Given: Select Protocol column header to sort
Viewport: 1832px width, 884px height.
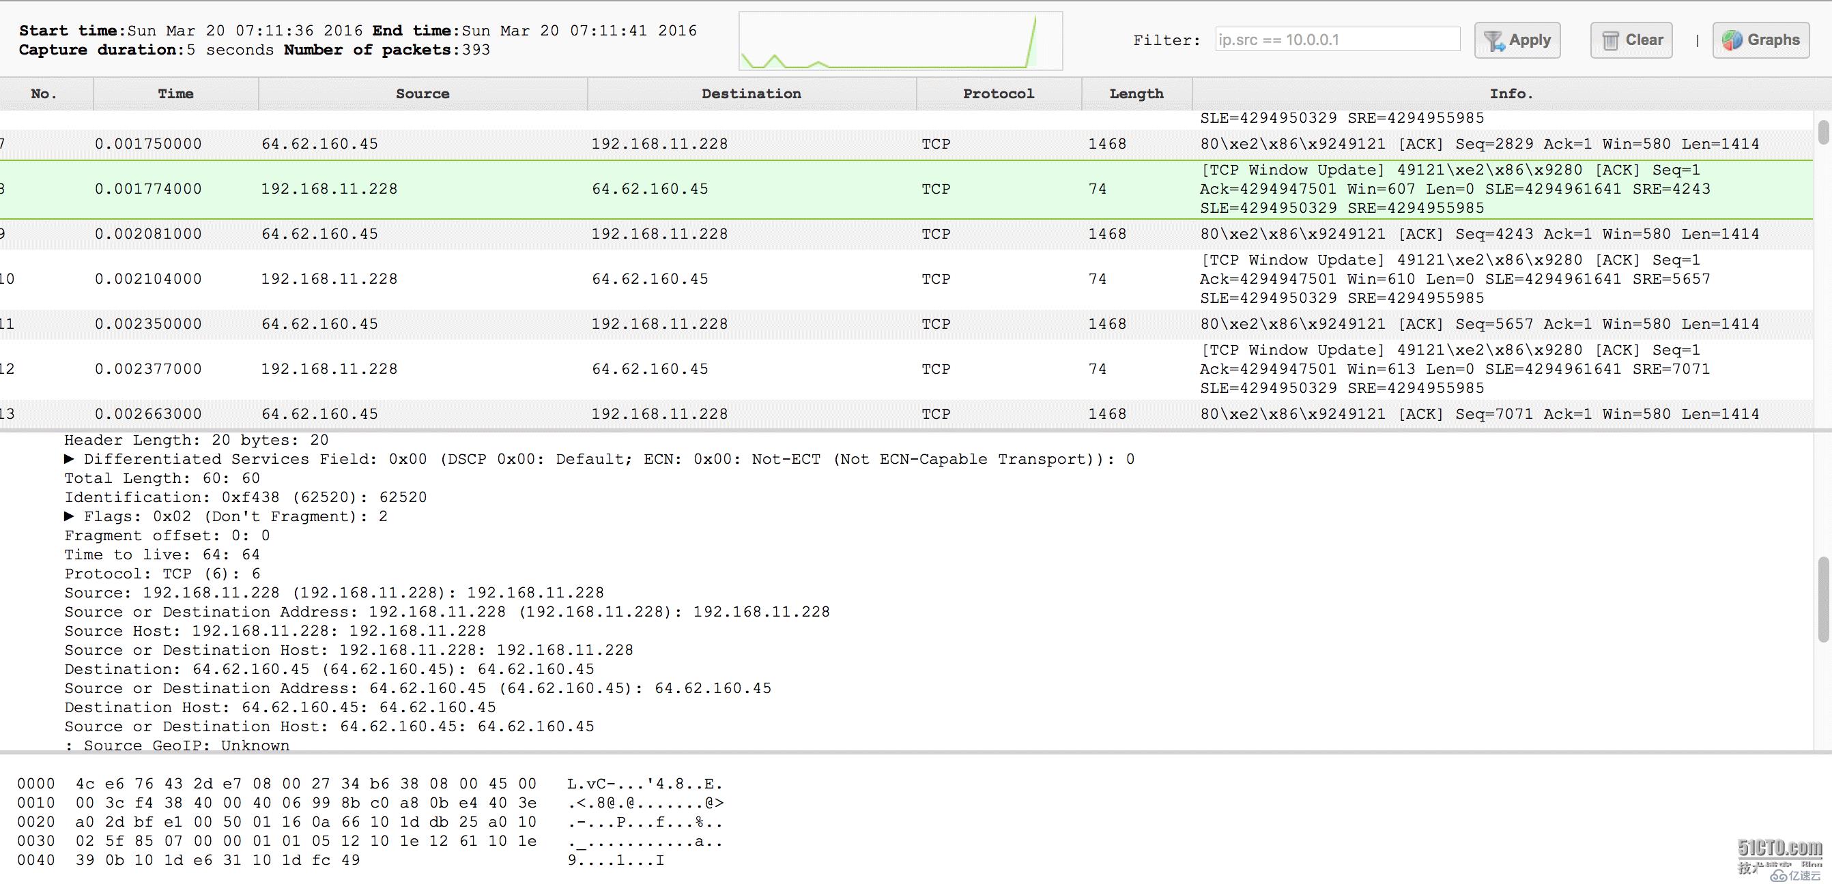Looking at the screenshot, I should click(x=998, y=92).
